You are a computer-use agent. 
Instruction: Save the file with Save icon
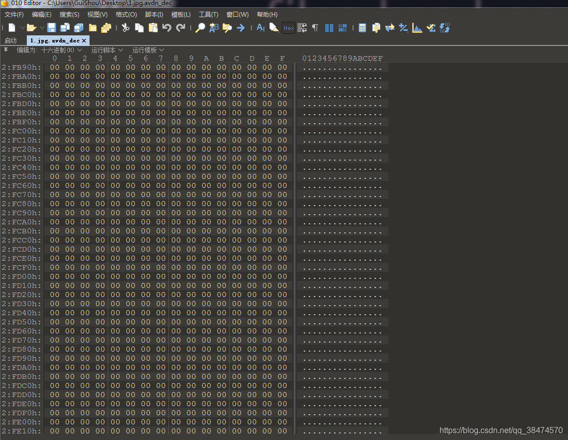coord(52,28)
